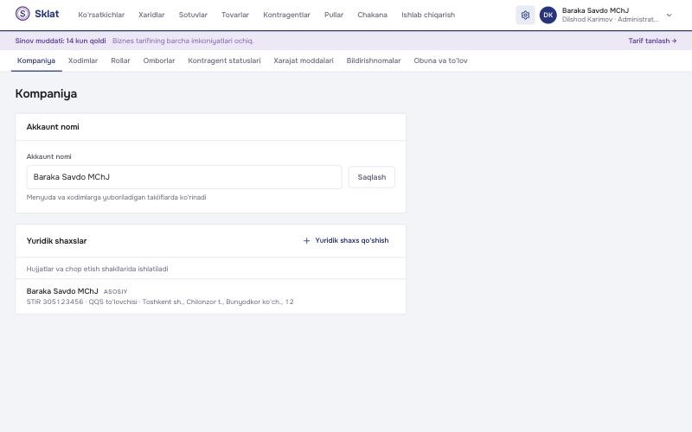Click the STIR 305123456 details line
Viewport: 692px width, 432px height.
[160, 302]
